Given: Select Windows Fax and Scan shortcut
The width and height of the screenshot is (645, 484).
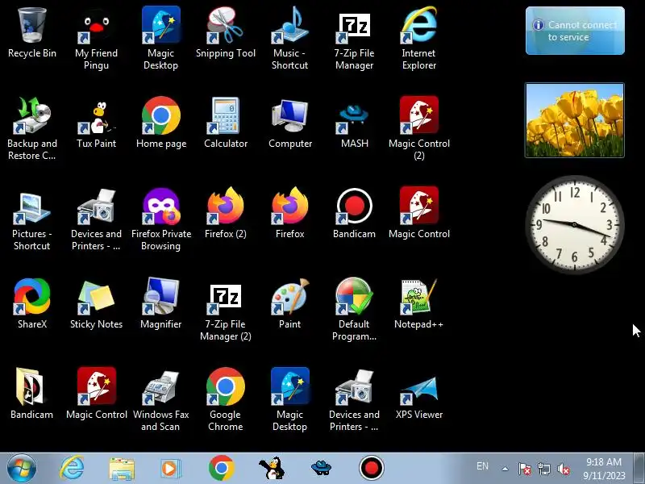Looking at the screenshot, I should click(160, 400).
